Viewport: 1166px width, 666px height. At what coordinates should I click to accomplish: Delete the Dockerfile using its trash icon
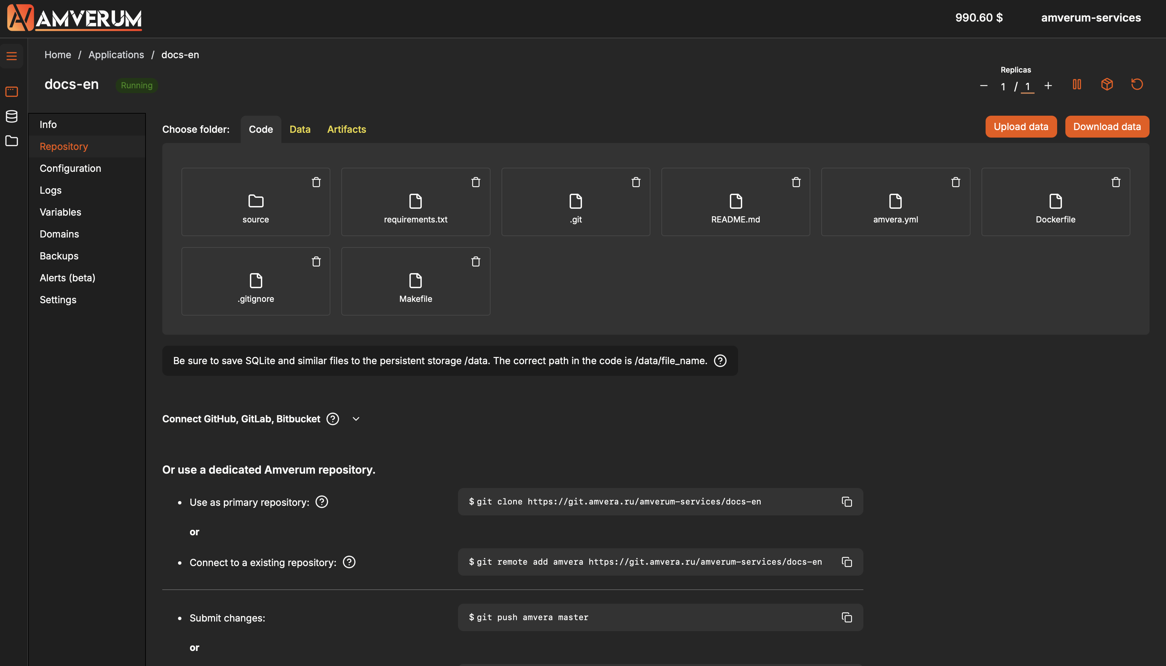coord(1116,182)
